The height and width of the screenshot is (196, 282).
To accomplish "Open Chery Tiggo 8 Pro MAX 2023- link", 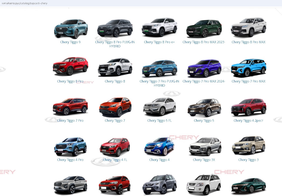I will (204, 42).
